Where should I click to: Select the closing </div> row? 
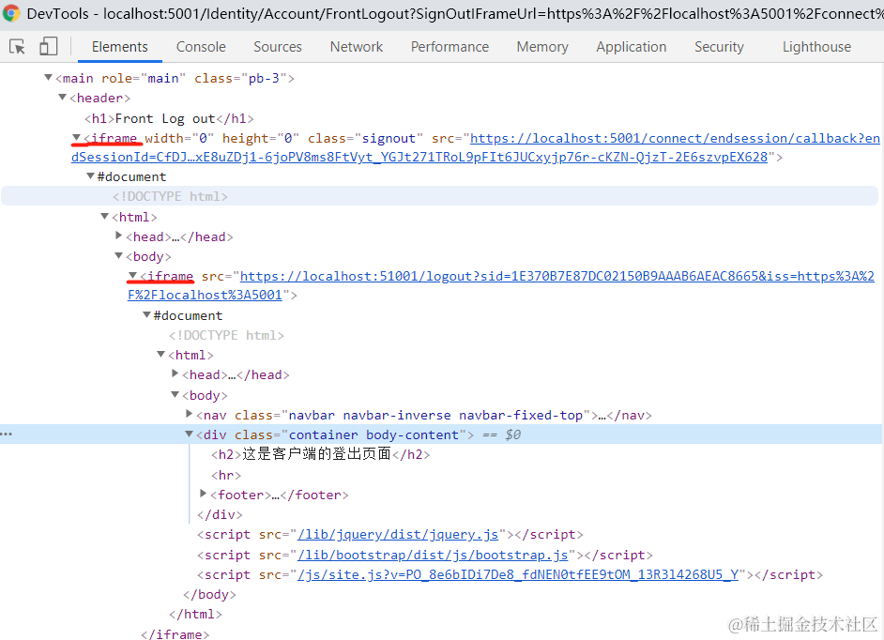click(220, 514)
